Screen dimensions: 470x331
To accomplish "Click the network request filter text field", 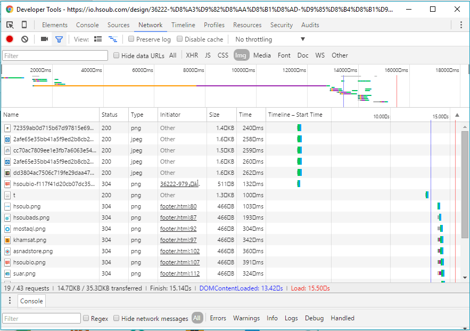I will (x=55, y=55).
